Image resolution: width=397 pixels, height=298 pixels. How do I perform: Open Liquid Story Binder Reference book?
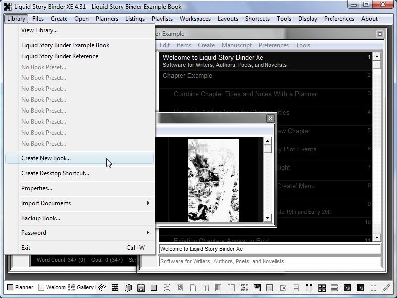[60, 56]
